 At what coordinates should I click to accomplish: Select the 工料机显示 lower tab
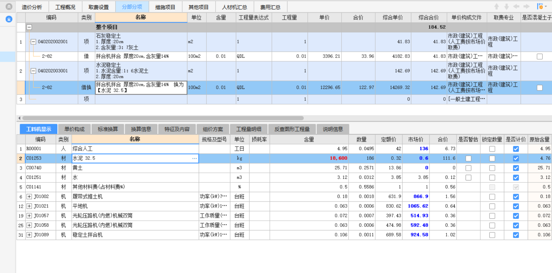pyautogui.click(x=39, y=129)
